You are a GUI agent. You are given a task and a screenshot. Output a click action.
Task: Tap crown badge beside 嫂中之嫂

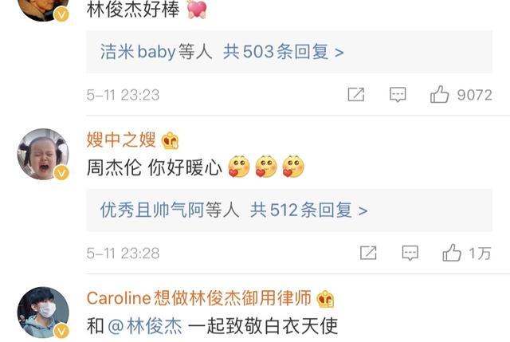pos(170,140)
